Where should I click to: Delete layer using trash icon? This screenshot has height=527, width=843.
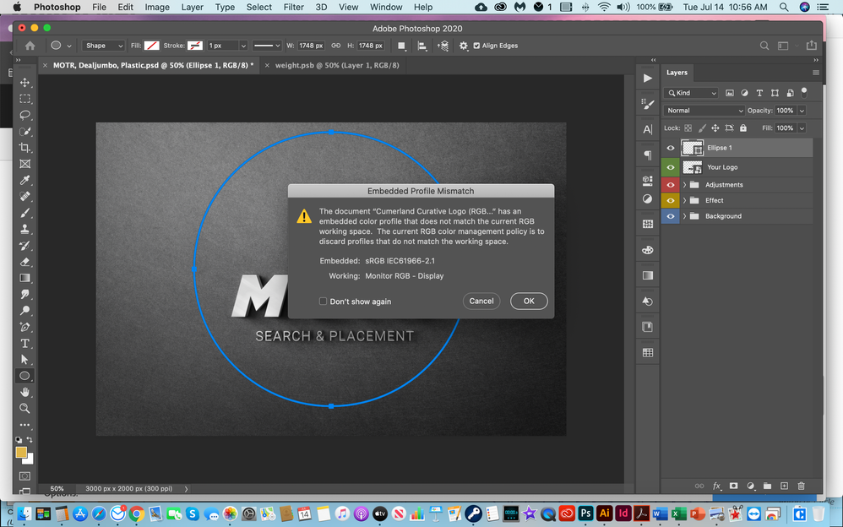(x=801, y=486)
